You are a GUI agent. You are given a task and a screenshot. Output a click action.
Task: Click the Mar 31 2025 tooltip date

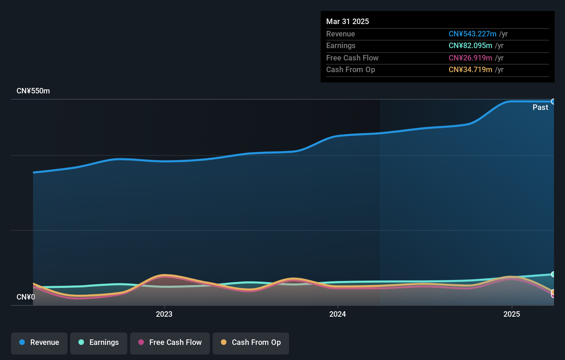click(348, 21)
